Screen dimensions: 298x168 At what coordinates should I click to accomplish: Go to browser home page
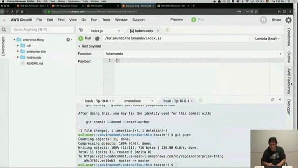coord(22,11)
